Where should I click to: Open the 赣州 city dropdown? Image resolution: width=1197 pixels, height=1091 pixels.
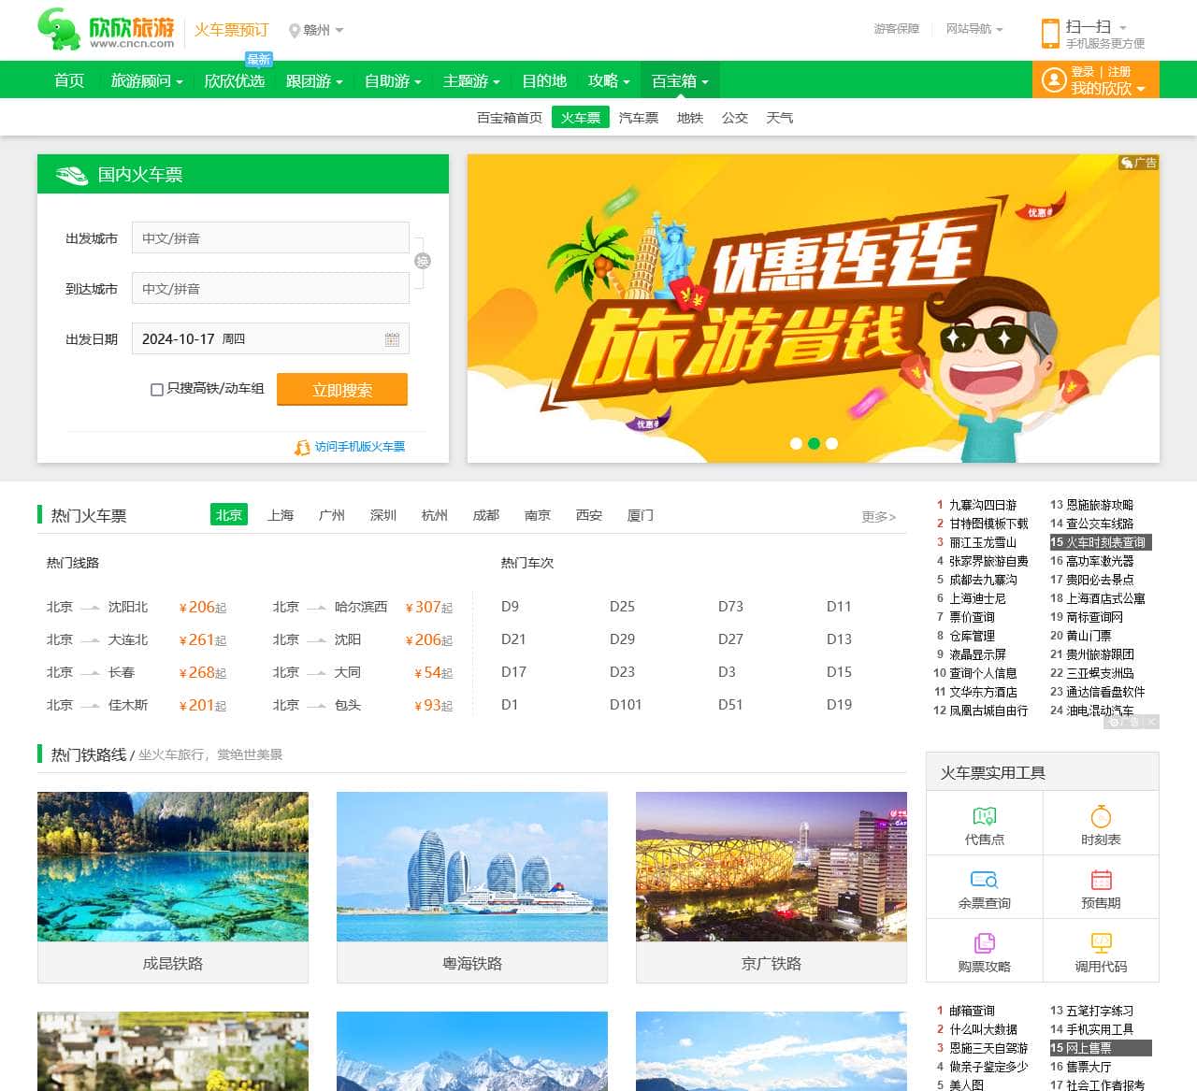(324, 30)
